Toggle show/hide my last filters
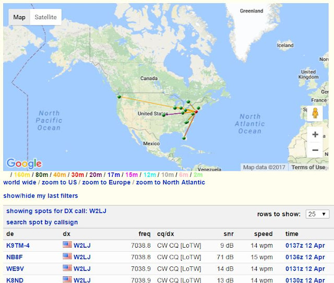 coord(41,196)
